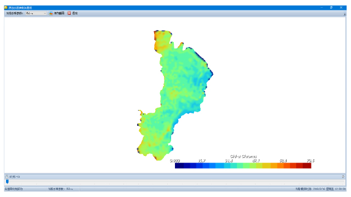Toggle the pin icon on the time panel header

pyautogui.click(x=343, y=176)
